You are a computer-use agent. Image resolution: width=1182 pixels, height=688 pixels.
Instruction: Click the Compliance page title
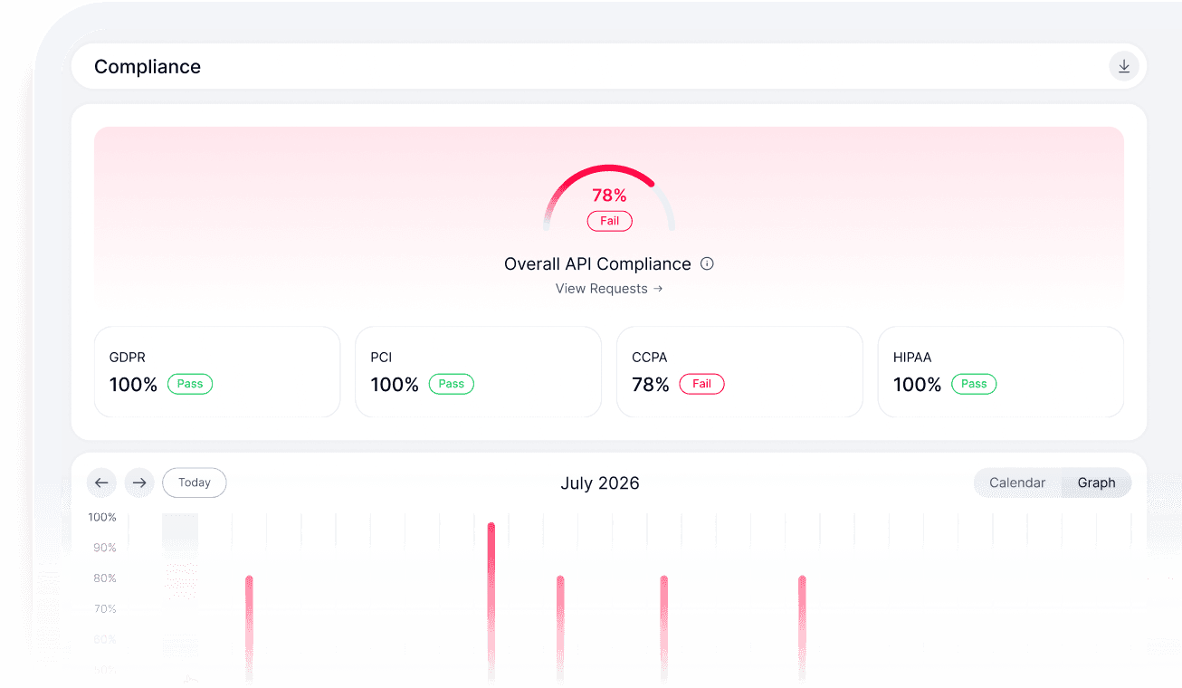(148, 67)
